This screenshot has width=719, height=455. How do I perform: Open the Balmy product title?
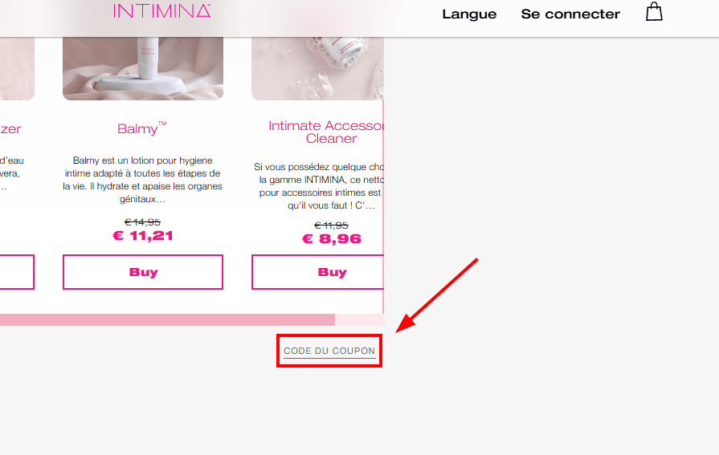coord(142,128)
